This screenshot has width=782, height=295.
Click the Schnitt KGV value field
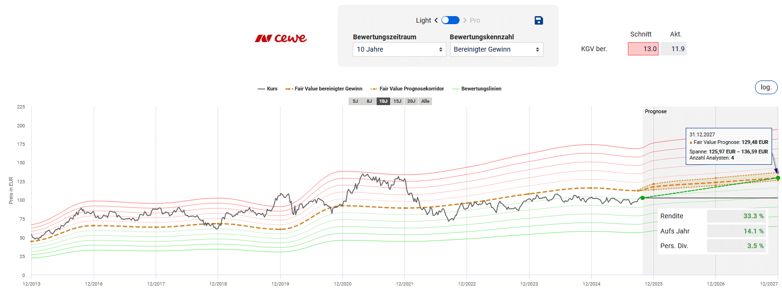[643, 49]
